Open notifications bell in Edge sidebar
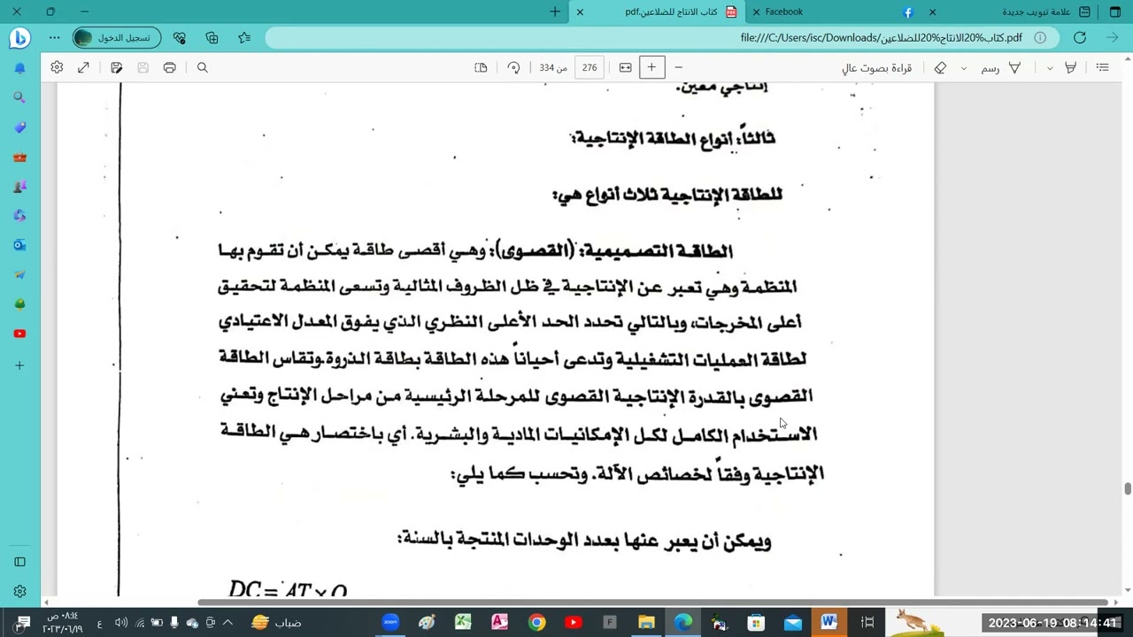The width and height of the screenshot is (1133, 637). pyautogui.click(x=19, y=68)
